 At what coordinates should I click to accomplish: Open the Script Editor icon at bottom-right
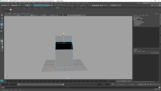pyautogui.click(x=159, y=87)
